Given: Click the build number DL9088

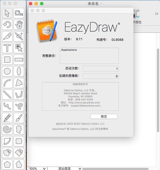Looking at the screenshot, I should (x=117, y=40).
